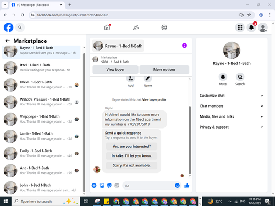Screen dimensions: 275x206
Task: Reload the page in Chrome
Action: (x=23, y=15)
